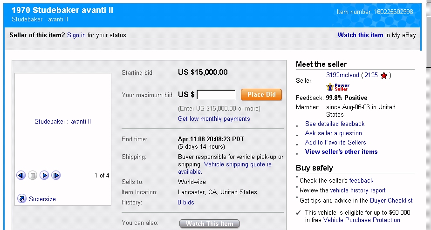
Task: Type in the maximum bid field
Action: click(x=216, y=95)
